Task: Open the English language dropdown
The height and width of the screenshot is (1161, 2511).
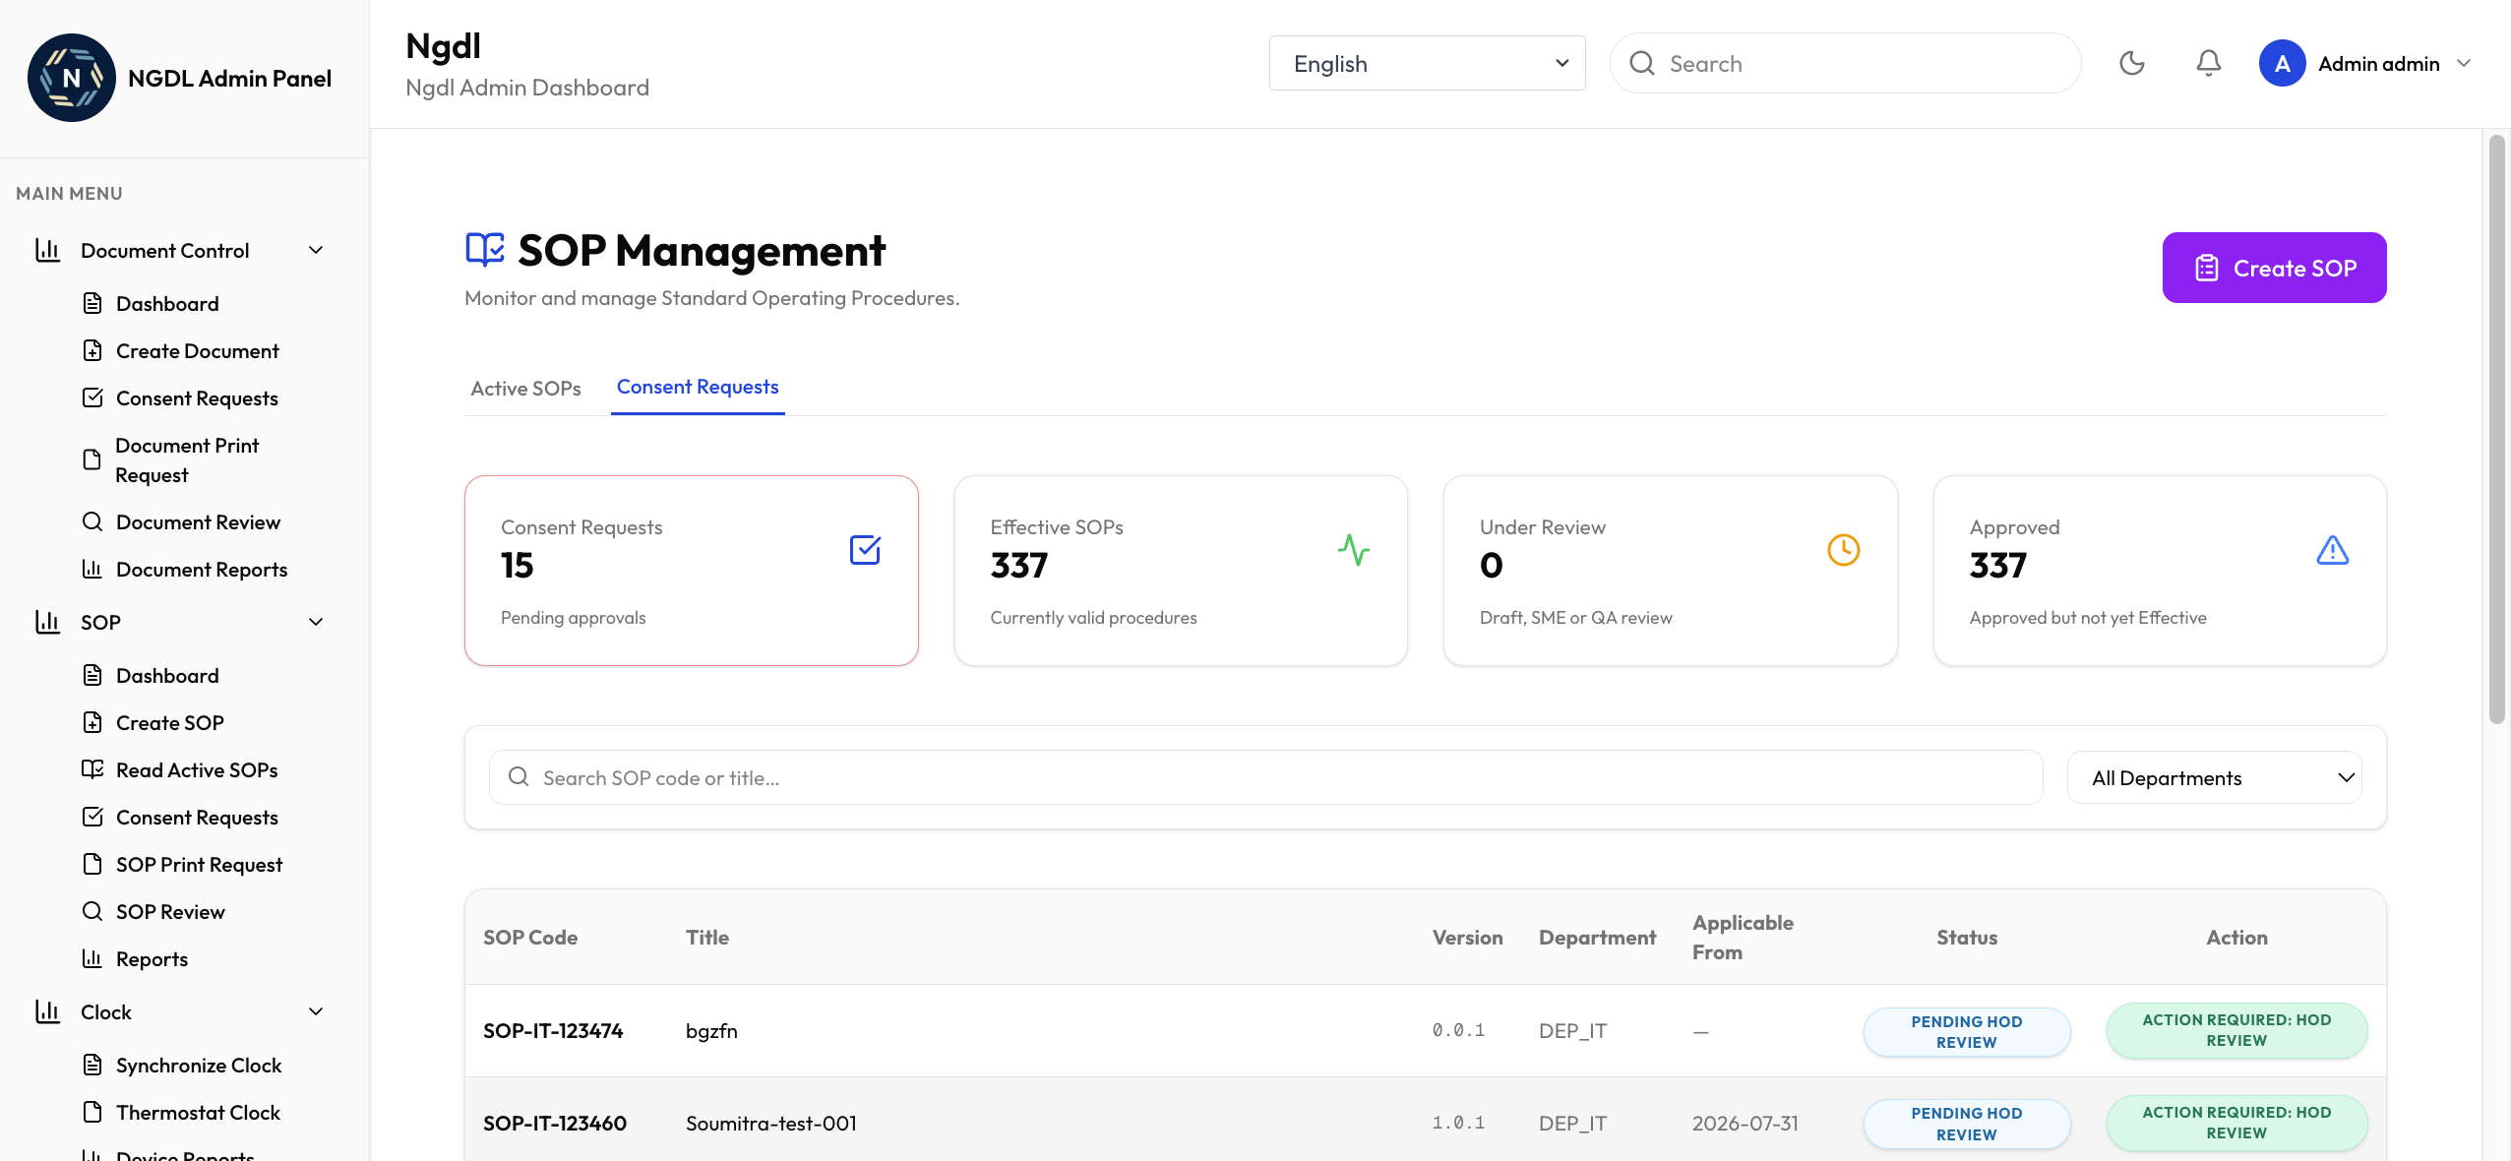Action: click(1427, 63)
